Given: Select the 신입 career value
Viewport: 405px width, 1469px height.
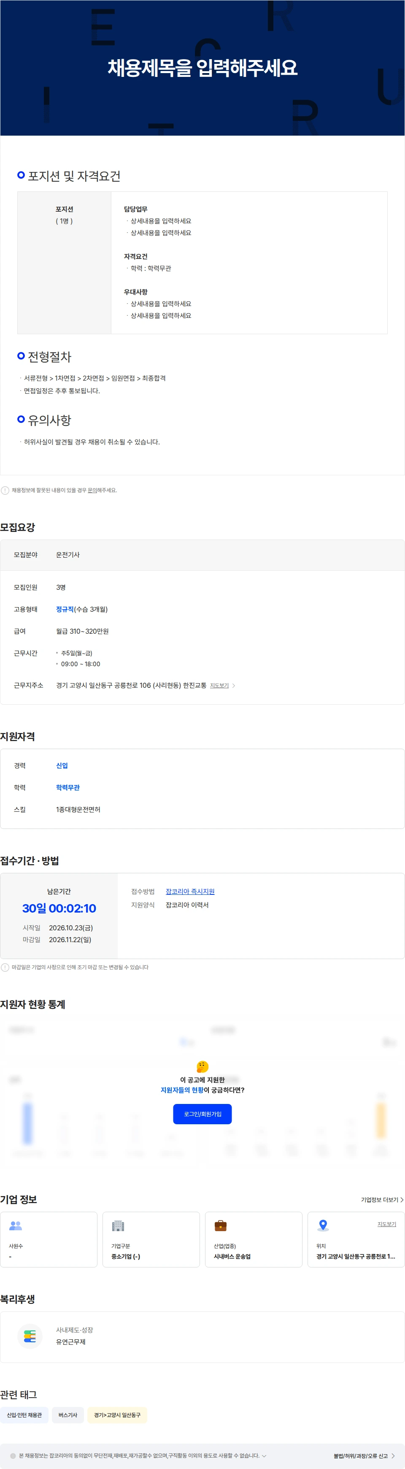Looking at the screenshot, I should click(62, 765).
